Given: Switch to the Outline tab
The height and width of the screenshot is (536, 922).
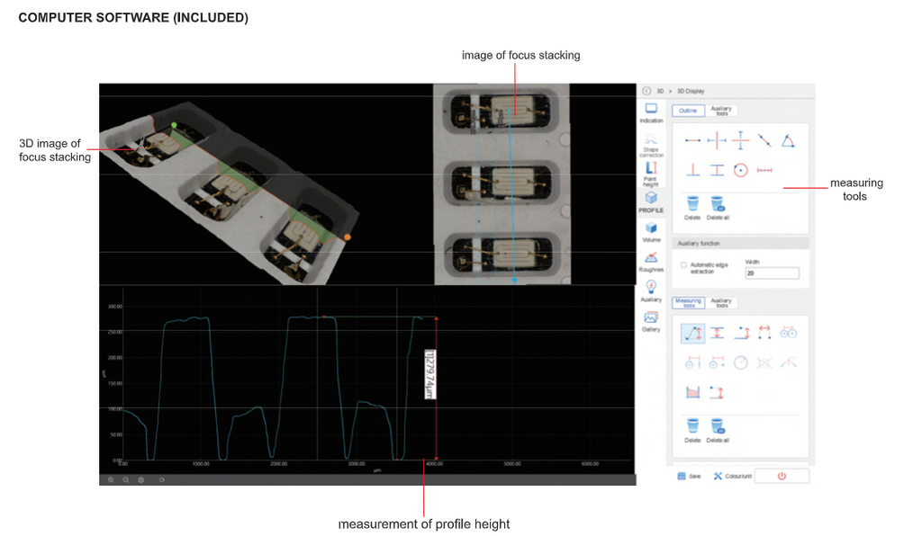Looking at the screenshot, I should [688, 111].
